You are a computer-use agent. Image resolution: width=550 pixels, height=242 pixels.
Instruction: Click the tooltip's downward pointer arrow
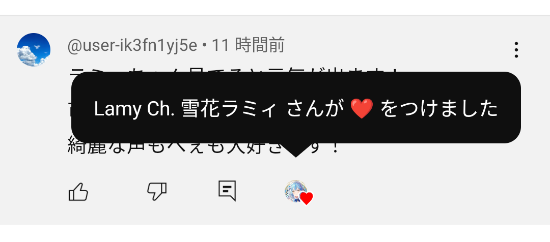point(296,150)
